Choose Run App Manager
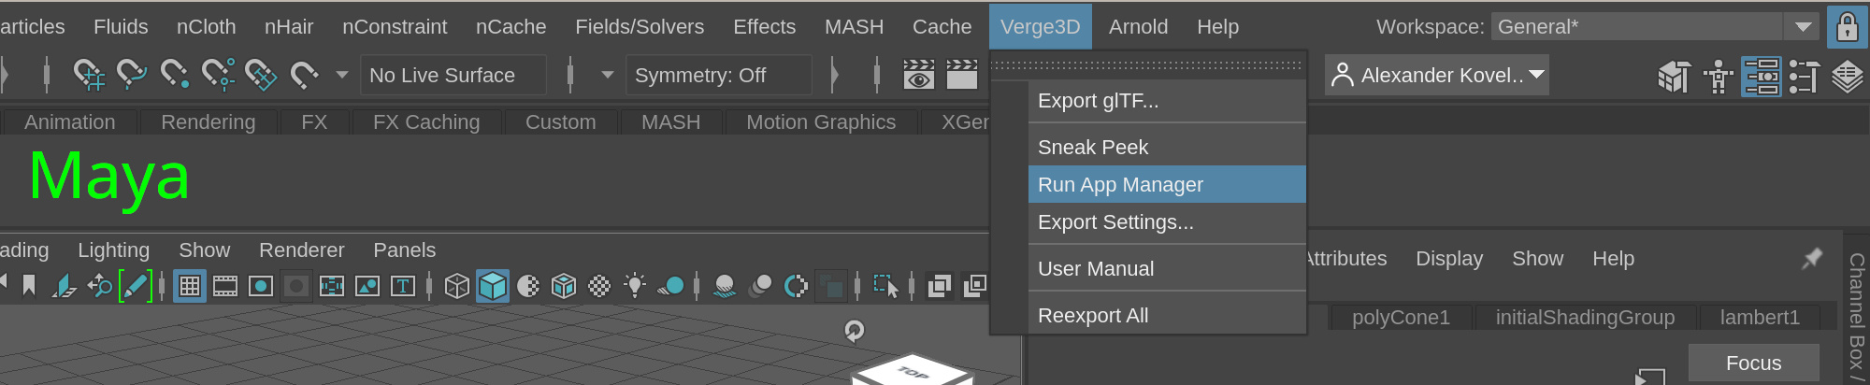The height and width of the screenshot is (385, 1870). (1167, 185)
